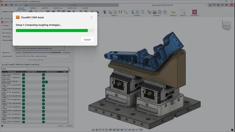Viewport: 235px width, 132px height.
Task: Cancel the CAM Assist computation
Action: tap(87, 40)
